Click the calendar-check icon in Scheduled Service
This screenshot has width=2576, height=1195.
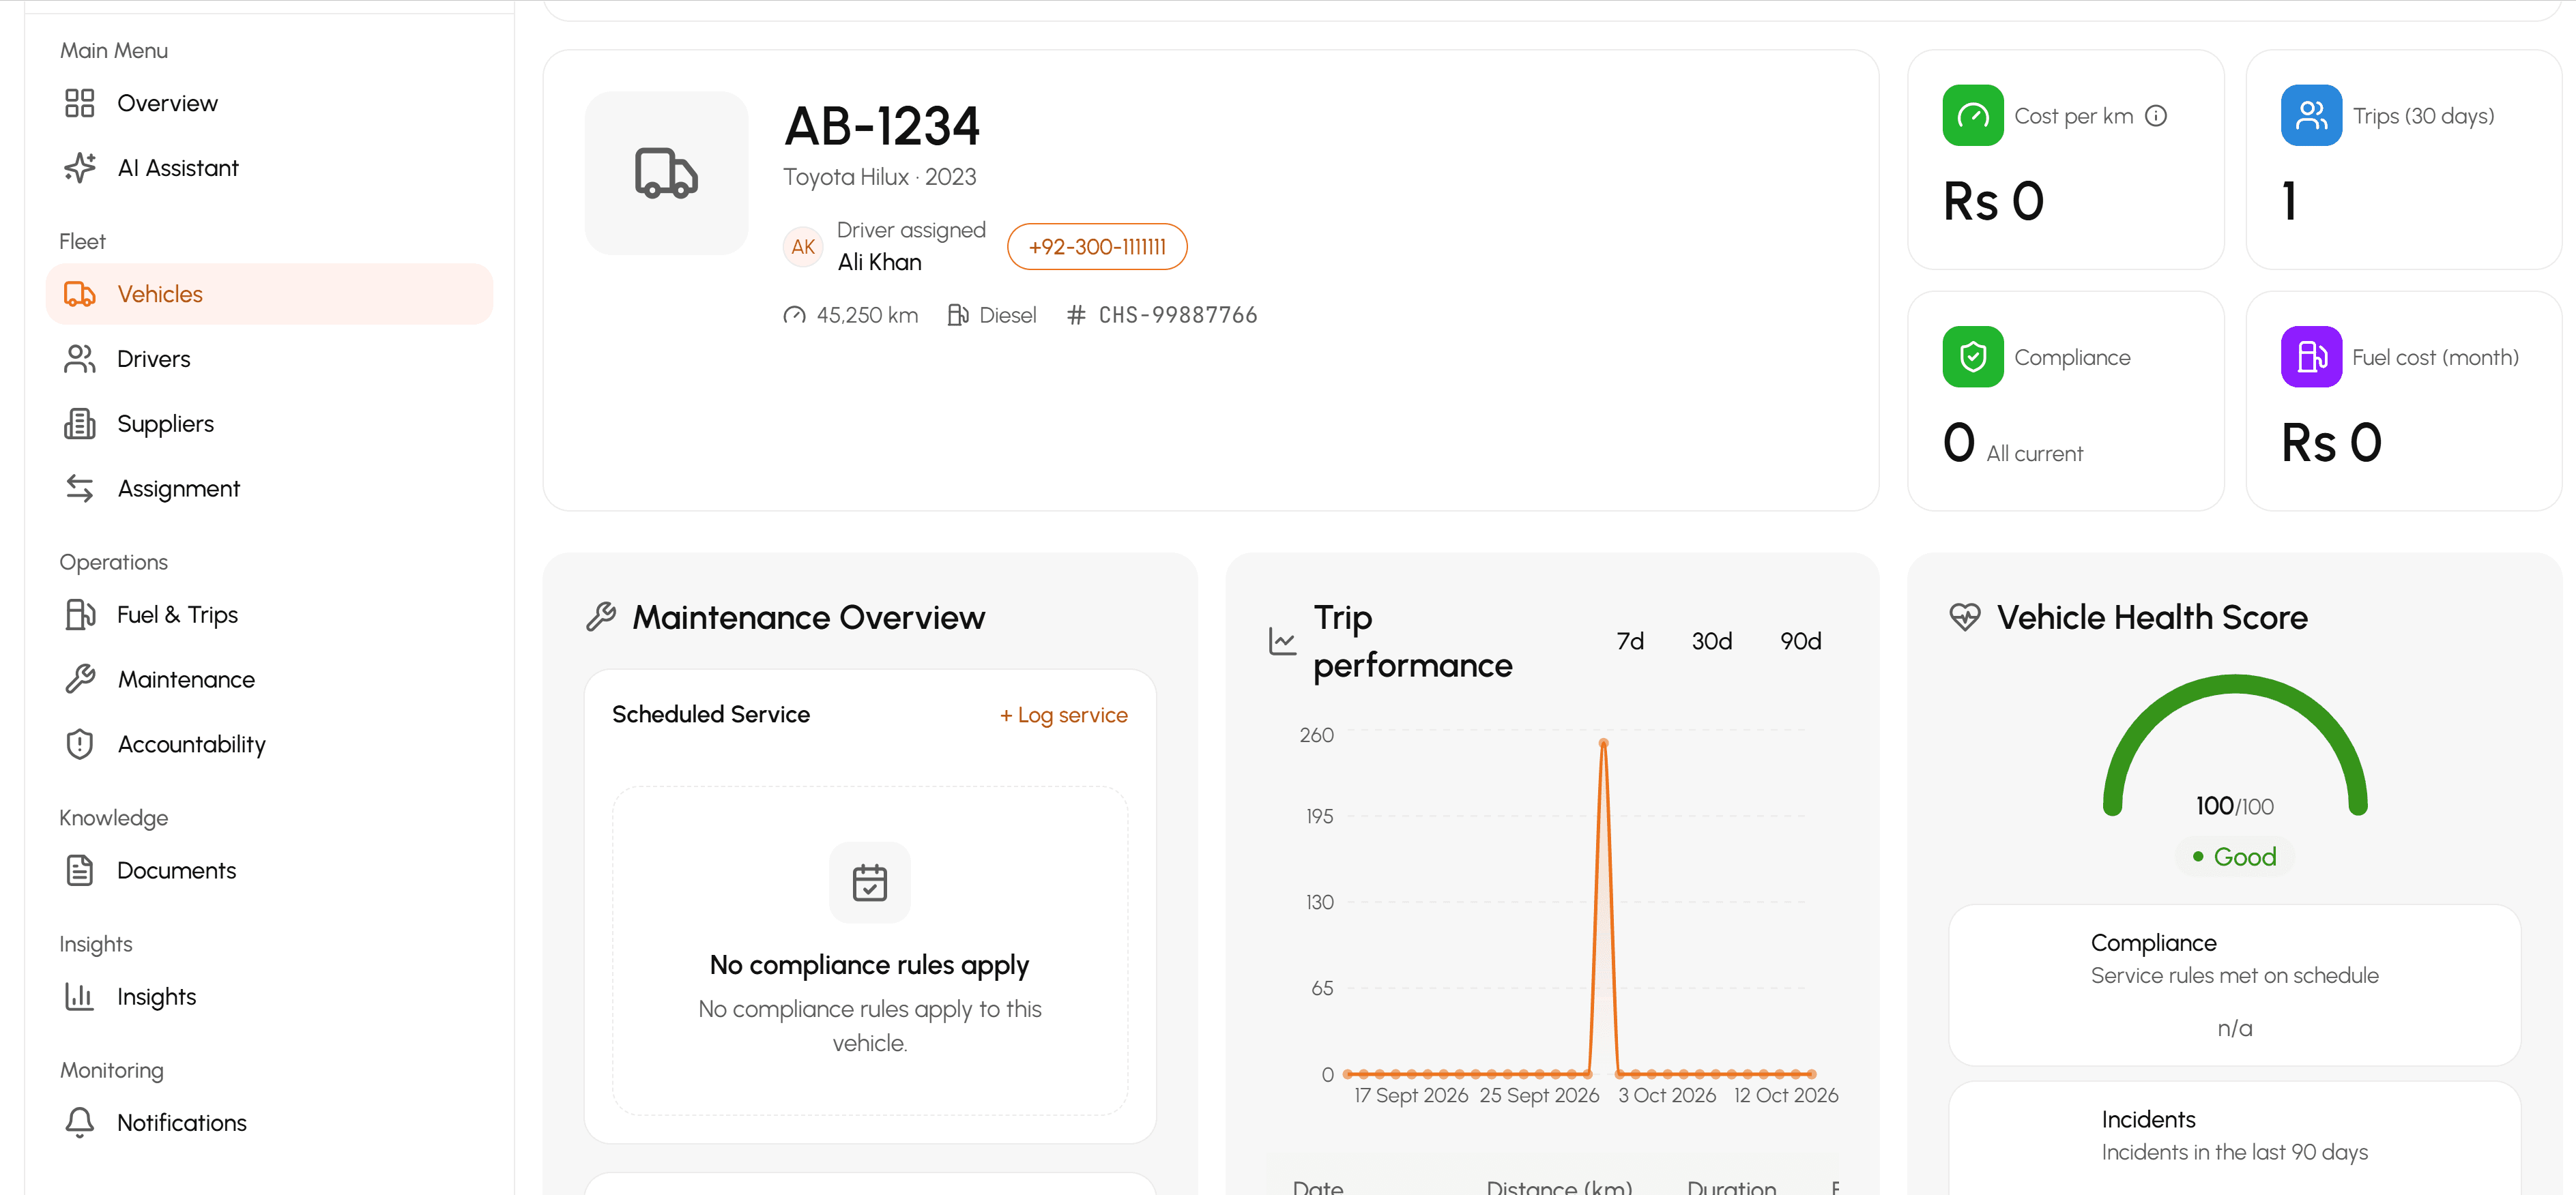point(869,882)
